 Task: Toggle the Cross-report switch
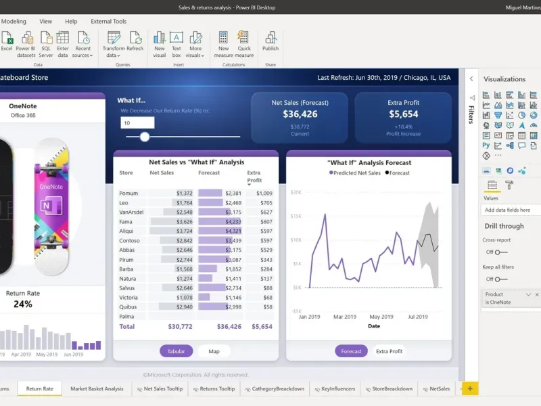click(500, 252)
